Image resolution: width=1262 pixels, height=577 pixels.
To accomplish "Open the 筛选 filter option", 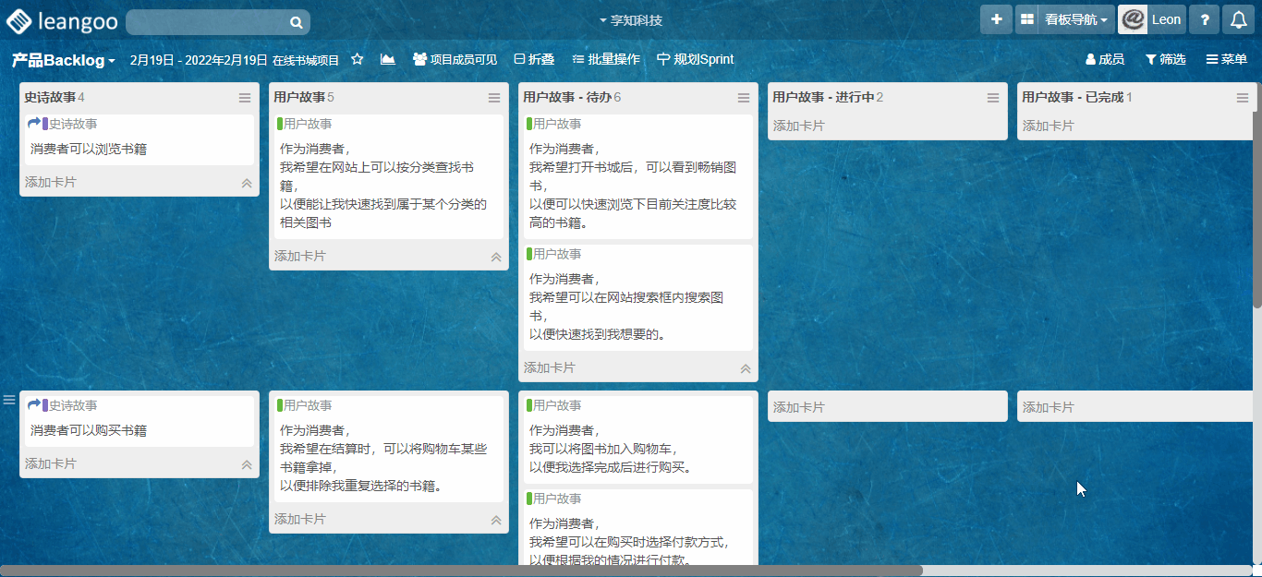I will coord(1165,59).
